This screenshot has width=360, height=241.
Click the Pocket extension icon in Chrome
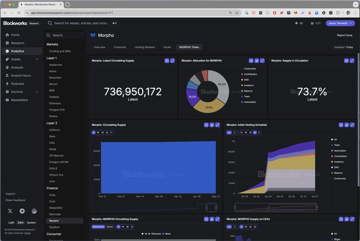point(253,13)
